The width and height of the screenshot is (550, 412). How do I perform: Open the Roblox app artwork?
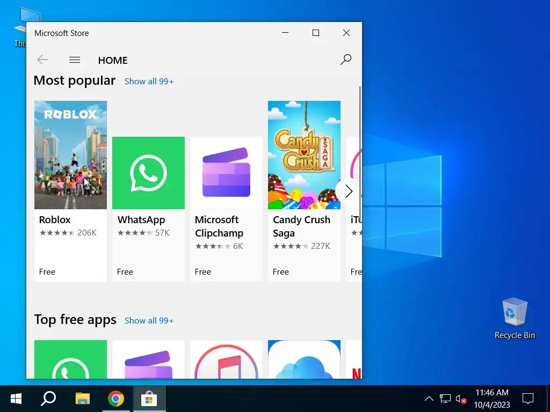pyautogui.click(x=70, y=155)
